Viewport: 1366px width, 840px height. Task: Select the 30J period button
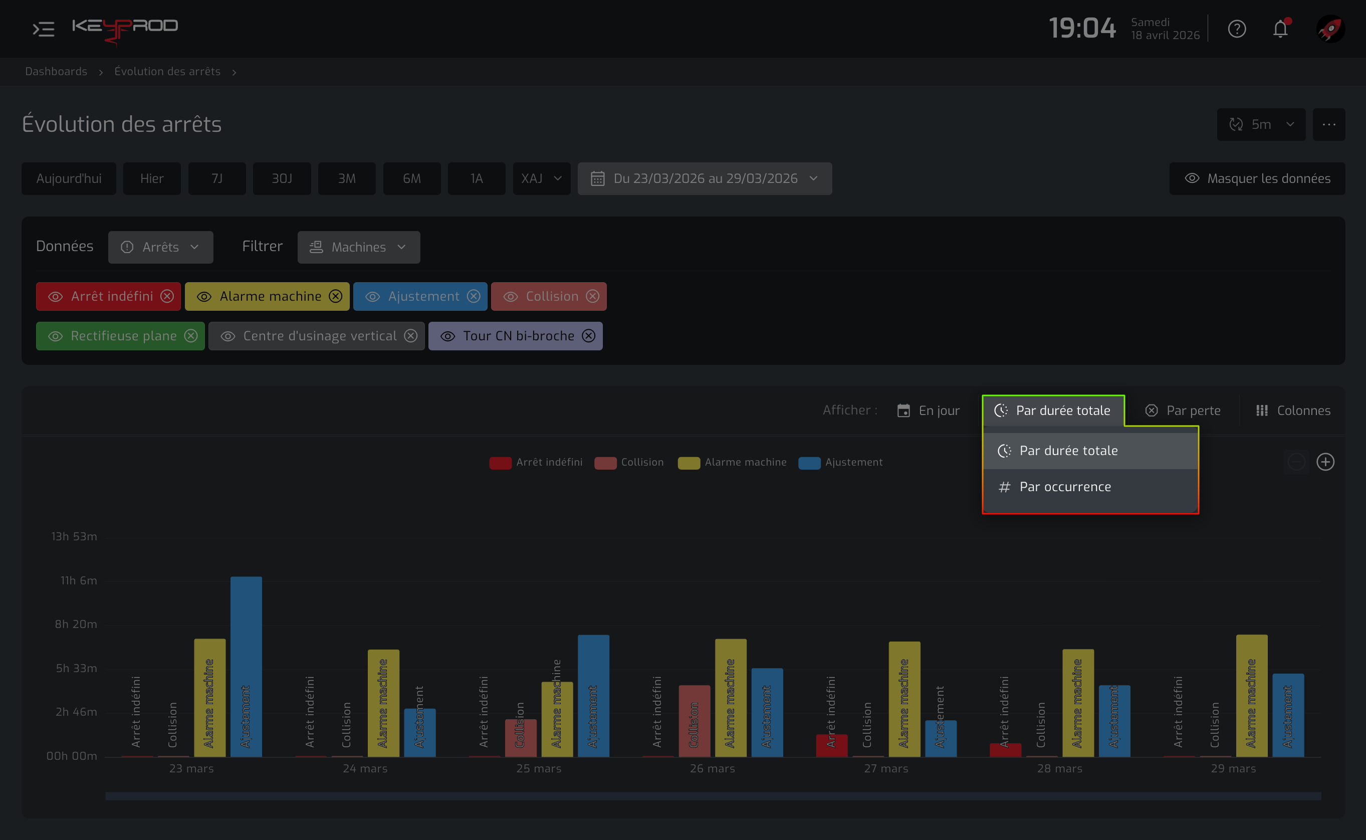pyautogui.click(x=282, y=178)
